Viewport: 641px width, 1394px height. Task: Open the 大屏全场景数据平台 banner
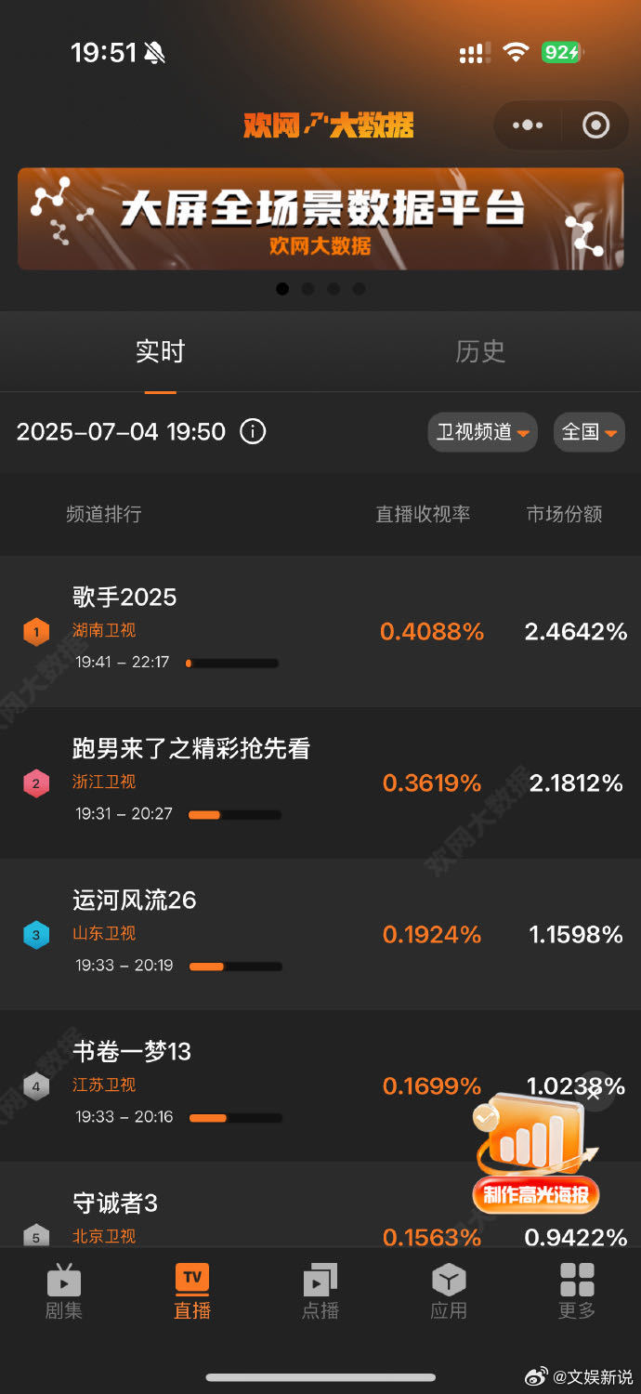coord(320,219)
